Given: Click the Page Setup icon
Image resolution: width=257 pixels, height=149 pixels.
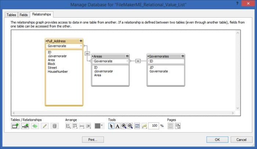Looking at the screenshot, I should tap(178, 126).
